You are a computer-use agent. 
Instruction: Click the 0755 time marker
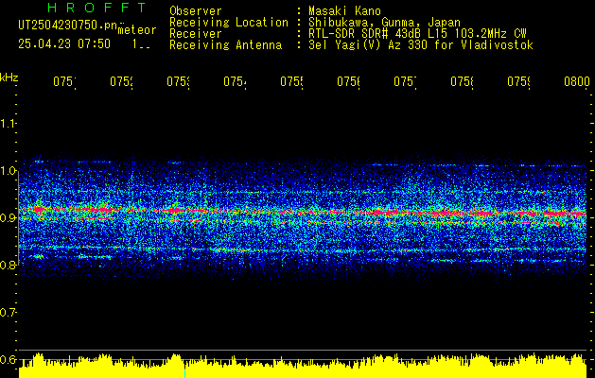click(x=291, y=82)
